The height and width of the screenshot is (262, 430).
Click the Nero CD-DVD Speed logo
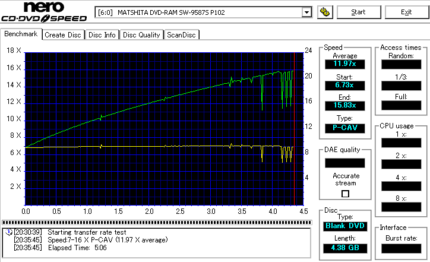(x=44, y=12)
